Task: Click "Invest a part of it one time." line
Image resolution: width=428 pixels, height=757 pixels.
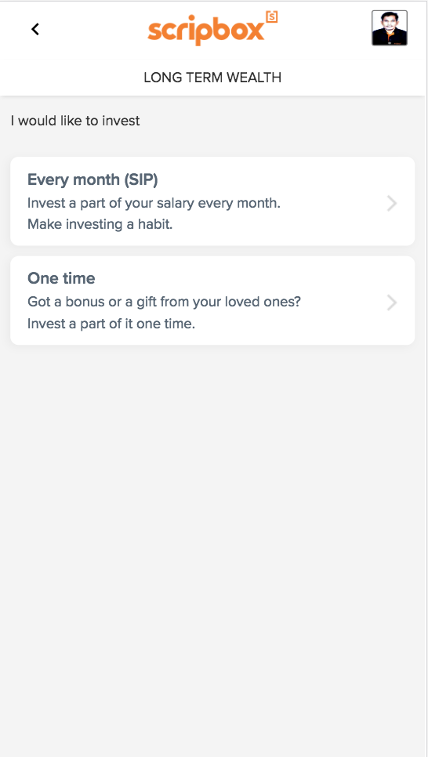Action: pyautogui.click(x=111, y=324)
